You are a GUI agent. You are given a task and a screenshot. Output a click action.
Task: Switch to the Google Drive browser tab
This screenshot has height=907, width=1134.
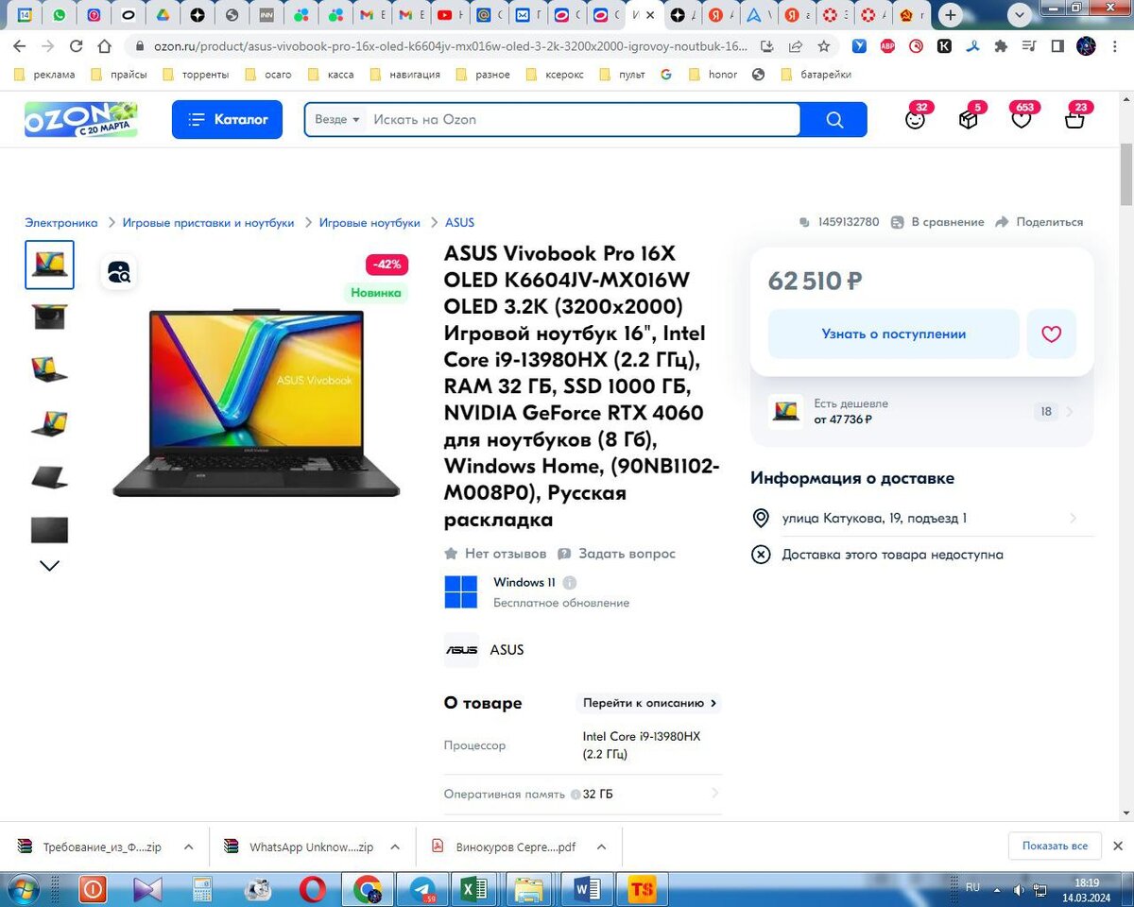coord(163,15)
